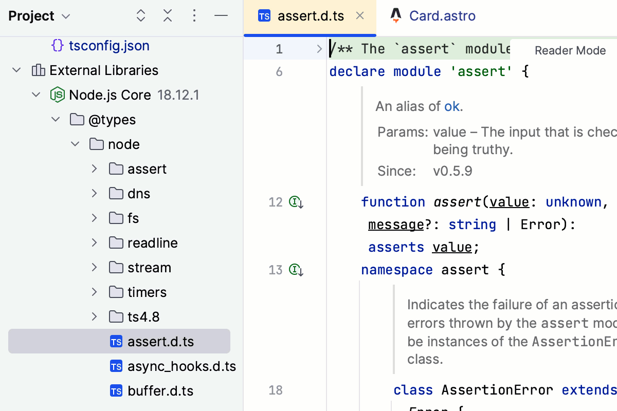
Task: Select the assert.d.ts editor tab
Action: (x=310, y=16)
